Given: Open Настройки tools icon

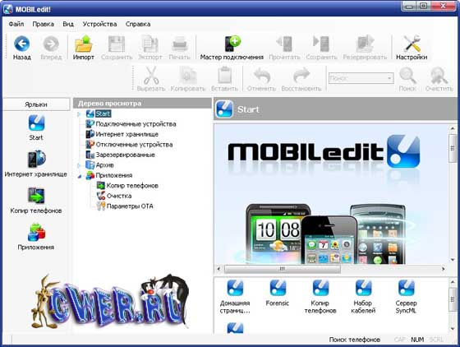Looking at the screenshot, I should click(x=412, y=44).
